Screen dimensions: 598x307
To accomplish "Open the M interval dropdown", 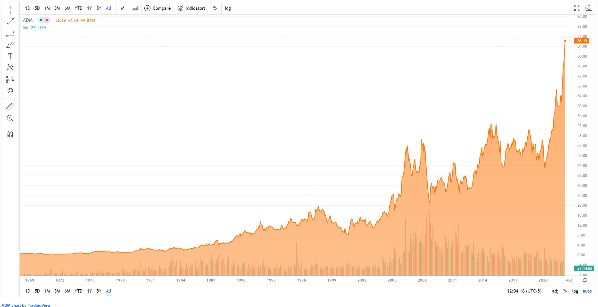I will click(123, 8).
